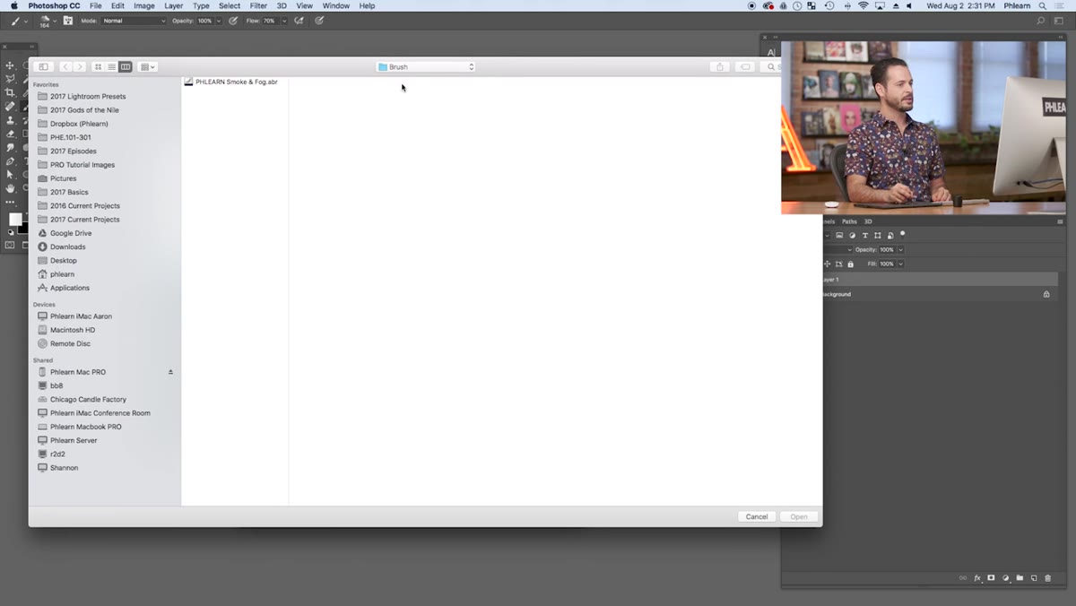Open the Photoshop CC application menu

click(54, 5)
